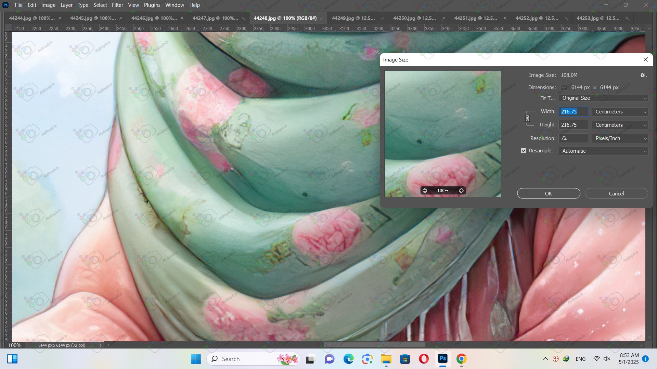Open Google Chrome from taskbar
The image size is (657, 369).
(x=461, y=359)
